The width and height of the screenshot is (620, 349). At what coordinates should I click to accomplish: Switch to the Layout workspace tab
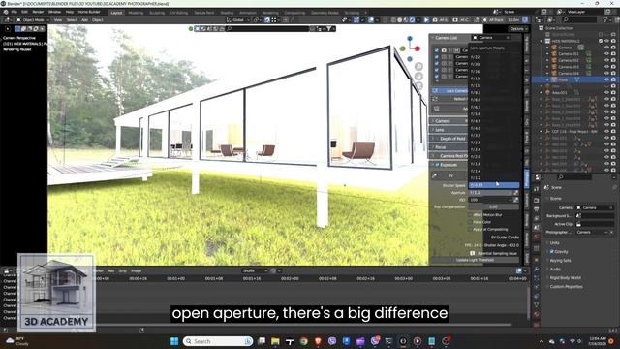coord(116,13)
